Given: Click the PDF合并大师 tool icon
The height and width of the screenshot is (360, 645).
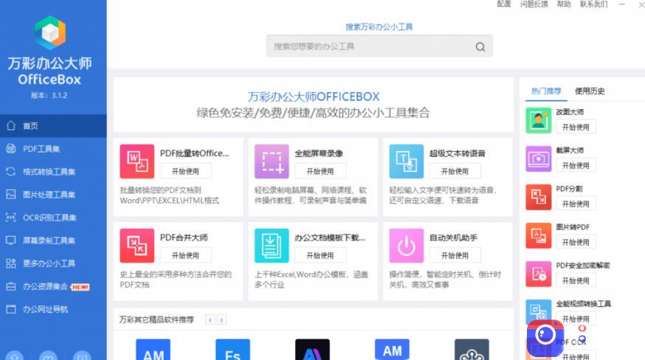Looking at the screenshot, I should (137, 246).
